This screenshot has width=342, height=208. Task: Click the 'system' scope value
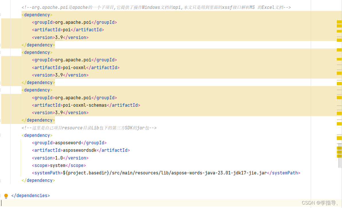tap(58, 166)
